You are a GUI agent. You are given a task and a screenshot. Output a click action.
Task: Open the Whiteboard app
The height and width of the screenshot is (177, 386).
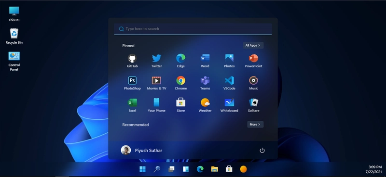coord(229,105)
